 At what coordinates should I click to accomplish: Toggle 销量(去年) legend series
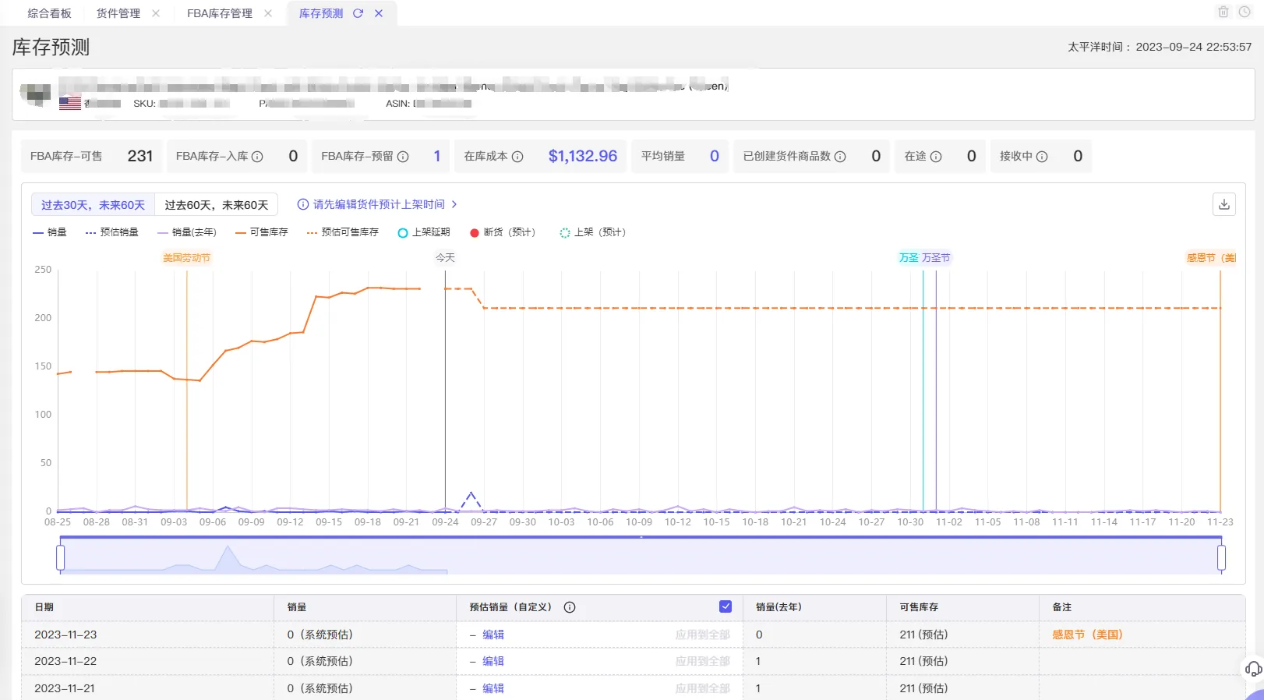187,232
